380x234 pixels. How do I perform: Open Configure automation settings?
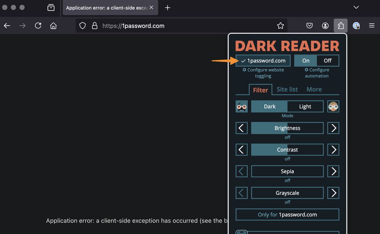tap(317, 73)
